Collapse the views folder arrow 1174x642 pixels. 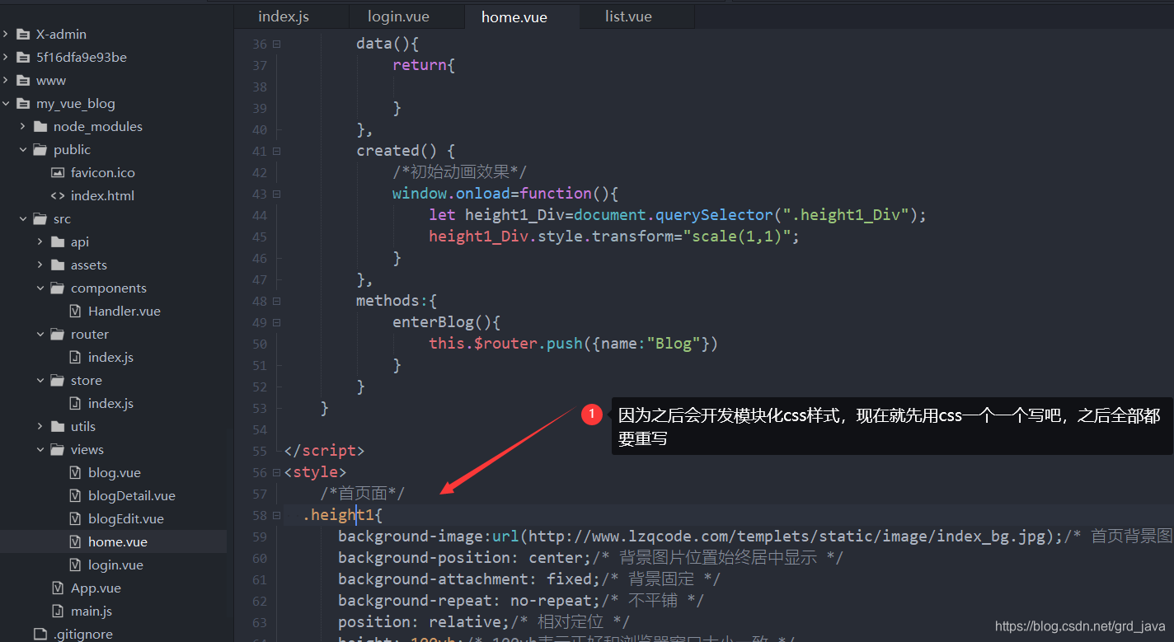[40, 450]
